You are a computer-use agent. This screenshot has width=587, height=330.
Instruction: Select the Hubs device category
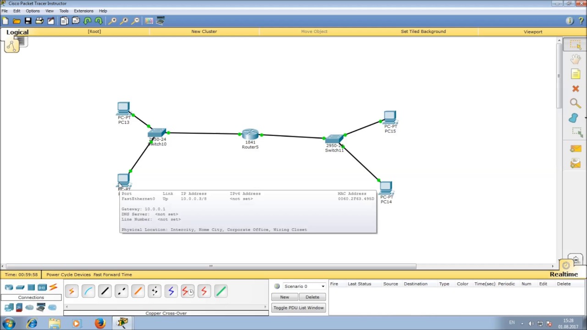click(x=31, y=287)
